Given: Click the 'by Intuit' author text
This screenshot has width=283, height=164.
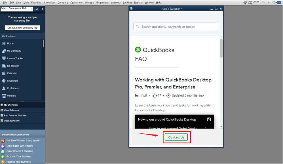Looking at the screenshot, I should coord(141,95).
